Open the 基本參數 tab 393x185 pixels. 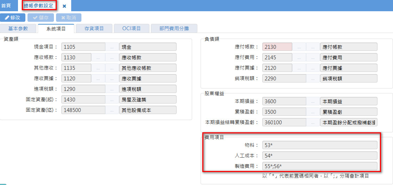[x=18, y=28]
